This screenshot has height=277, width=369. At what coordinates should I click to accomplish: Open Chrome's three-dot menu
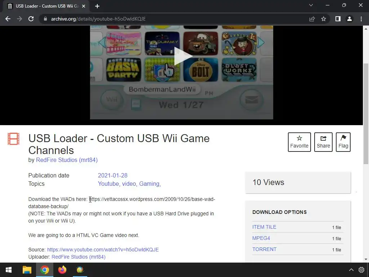tap(361, 19)
